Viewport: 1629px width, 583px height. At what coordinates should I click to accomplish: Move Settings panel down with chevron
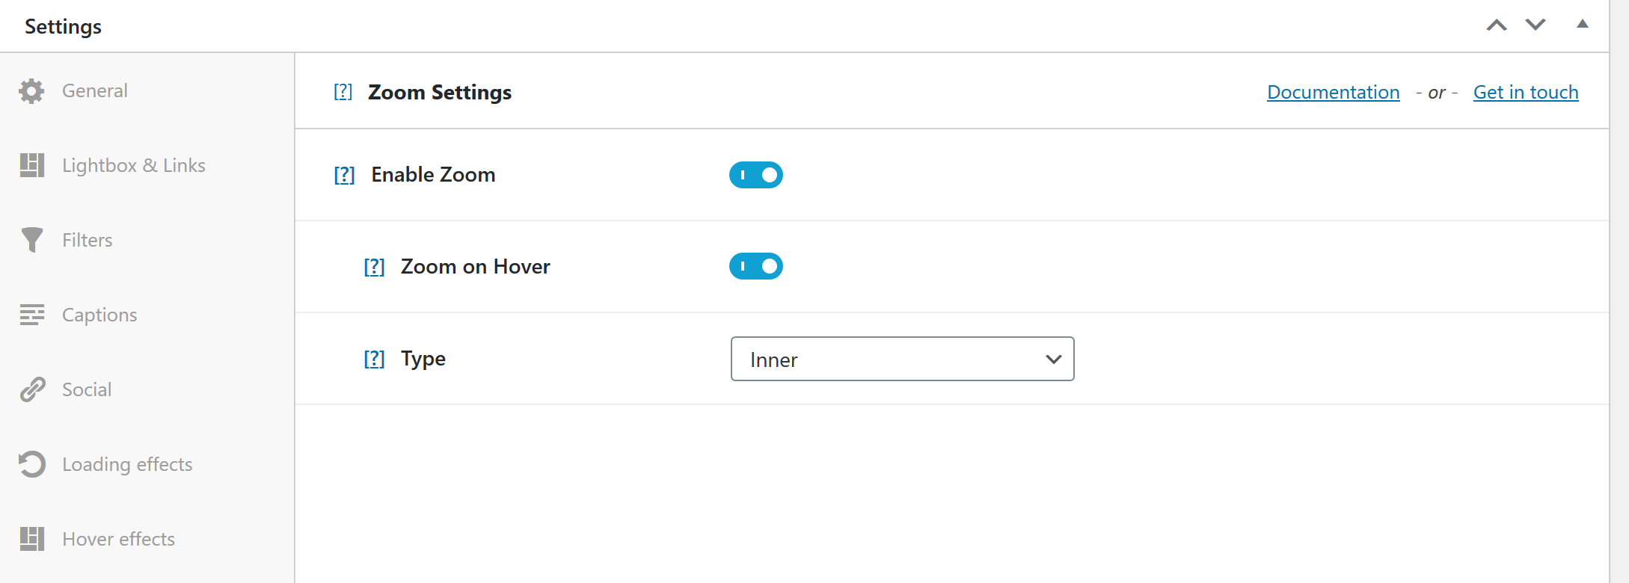click(1536, 25)
